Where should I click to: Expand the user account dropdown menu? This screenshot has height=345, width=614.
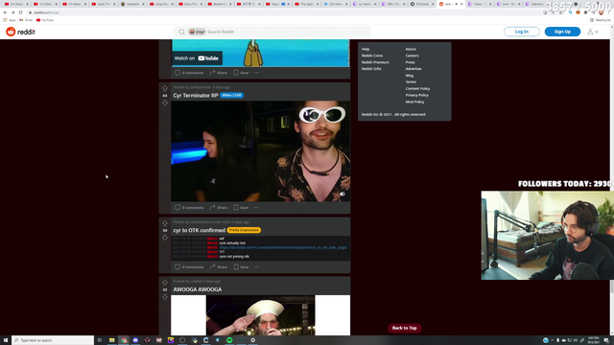[593, 32]
